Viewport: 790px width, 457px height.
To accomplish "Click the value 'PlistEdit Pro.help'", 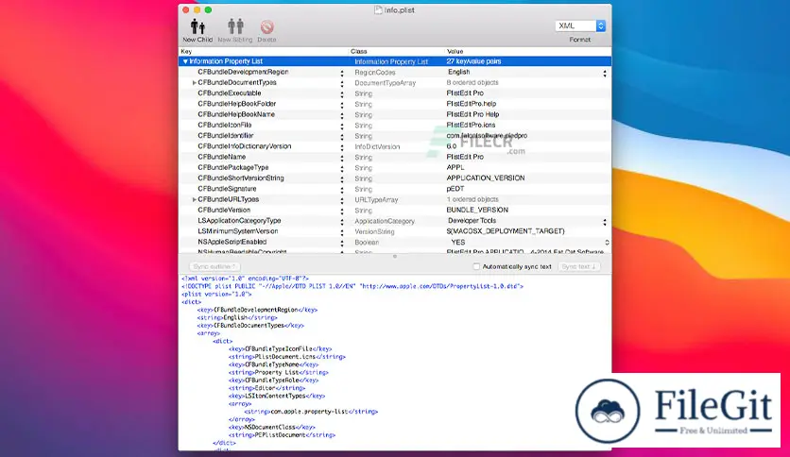I will (x=472, y=104).
